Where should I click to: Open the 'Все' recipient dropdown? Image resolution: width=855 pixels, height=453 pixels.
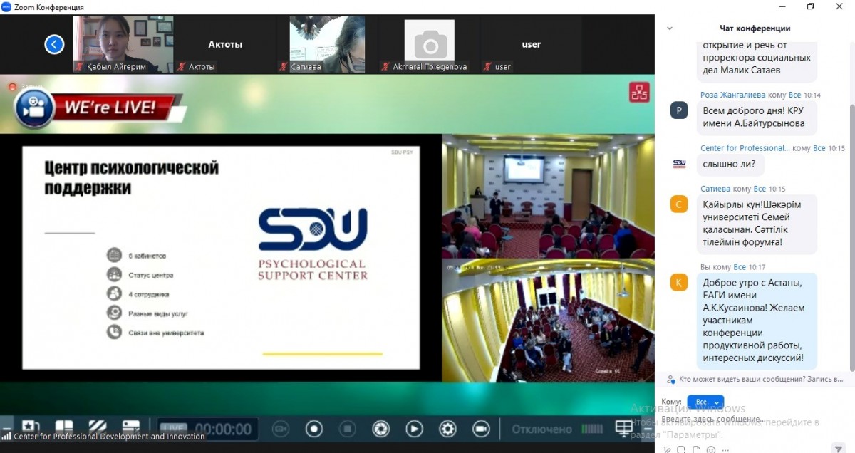point(705,402)
